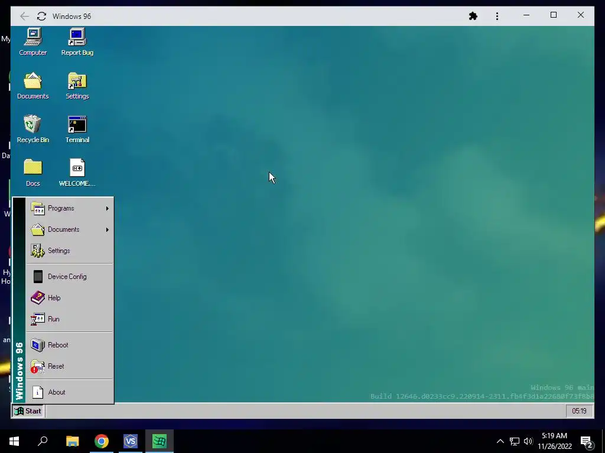Screen dimensions: 605x453
Task: Show hidden system tray icons
Action: pyautogui.click(x=500, y=441)
